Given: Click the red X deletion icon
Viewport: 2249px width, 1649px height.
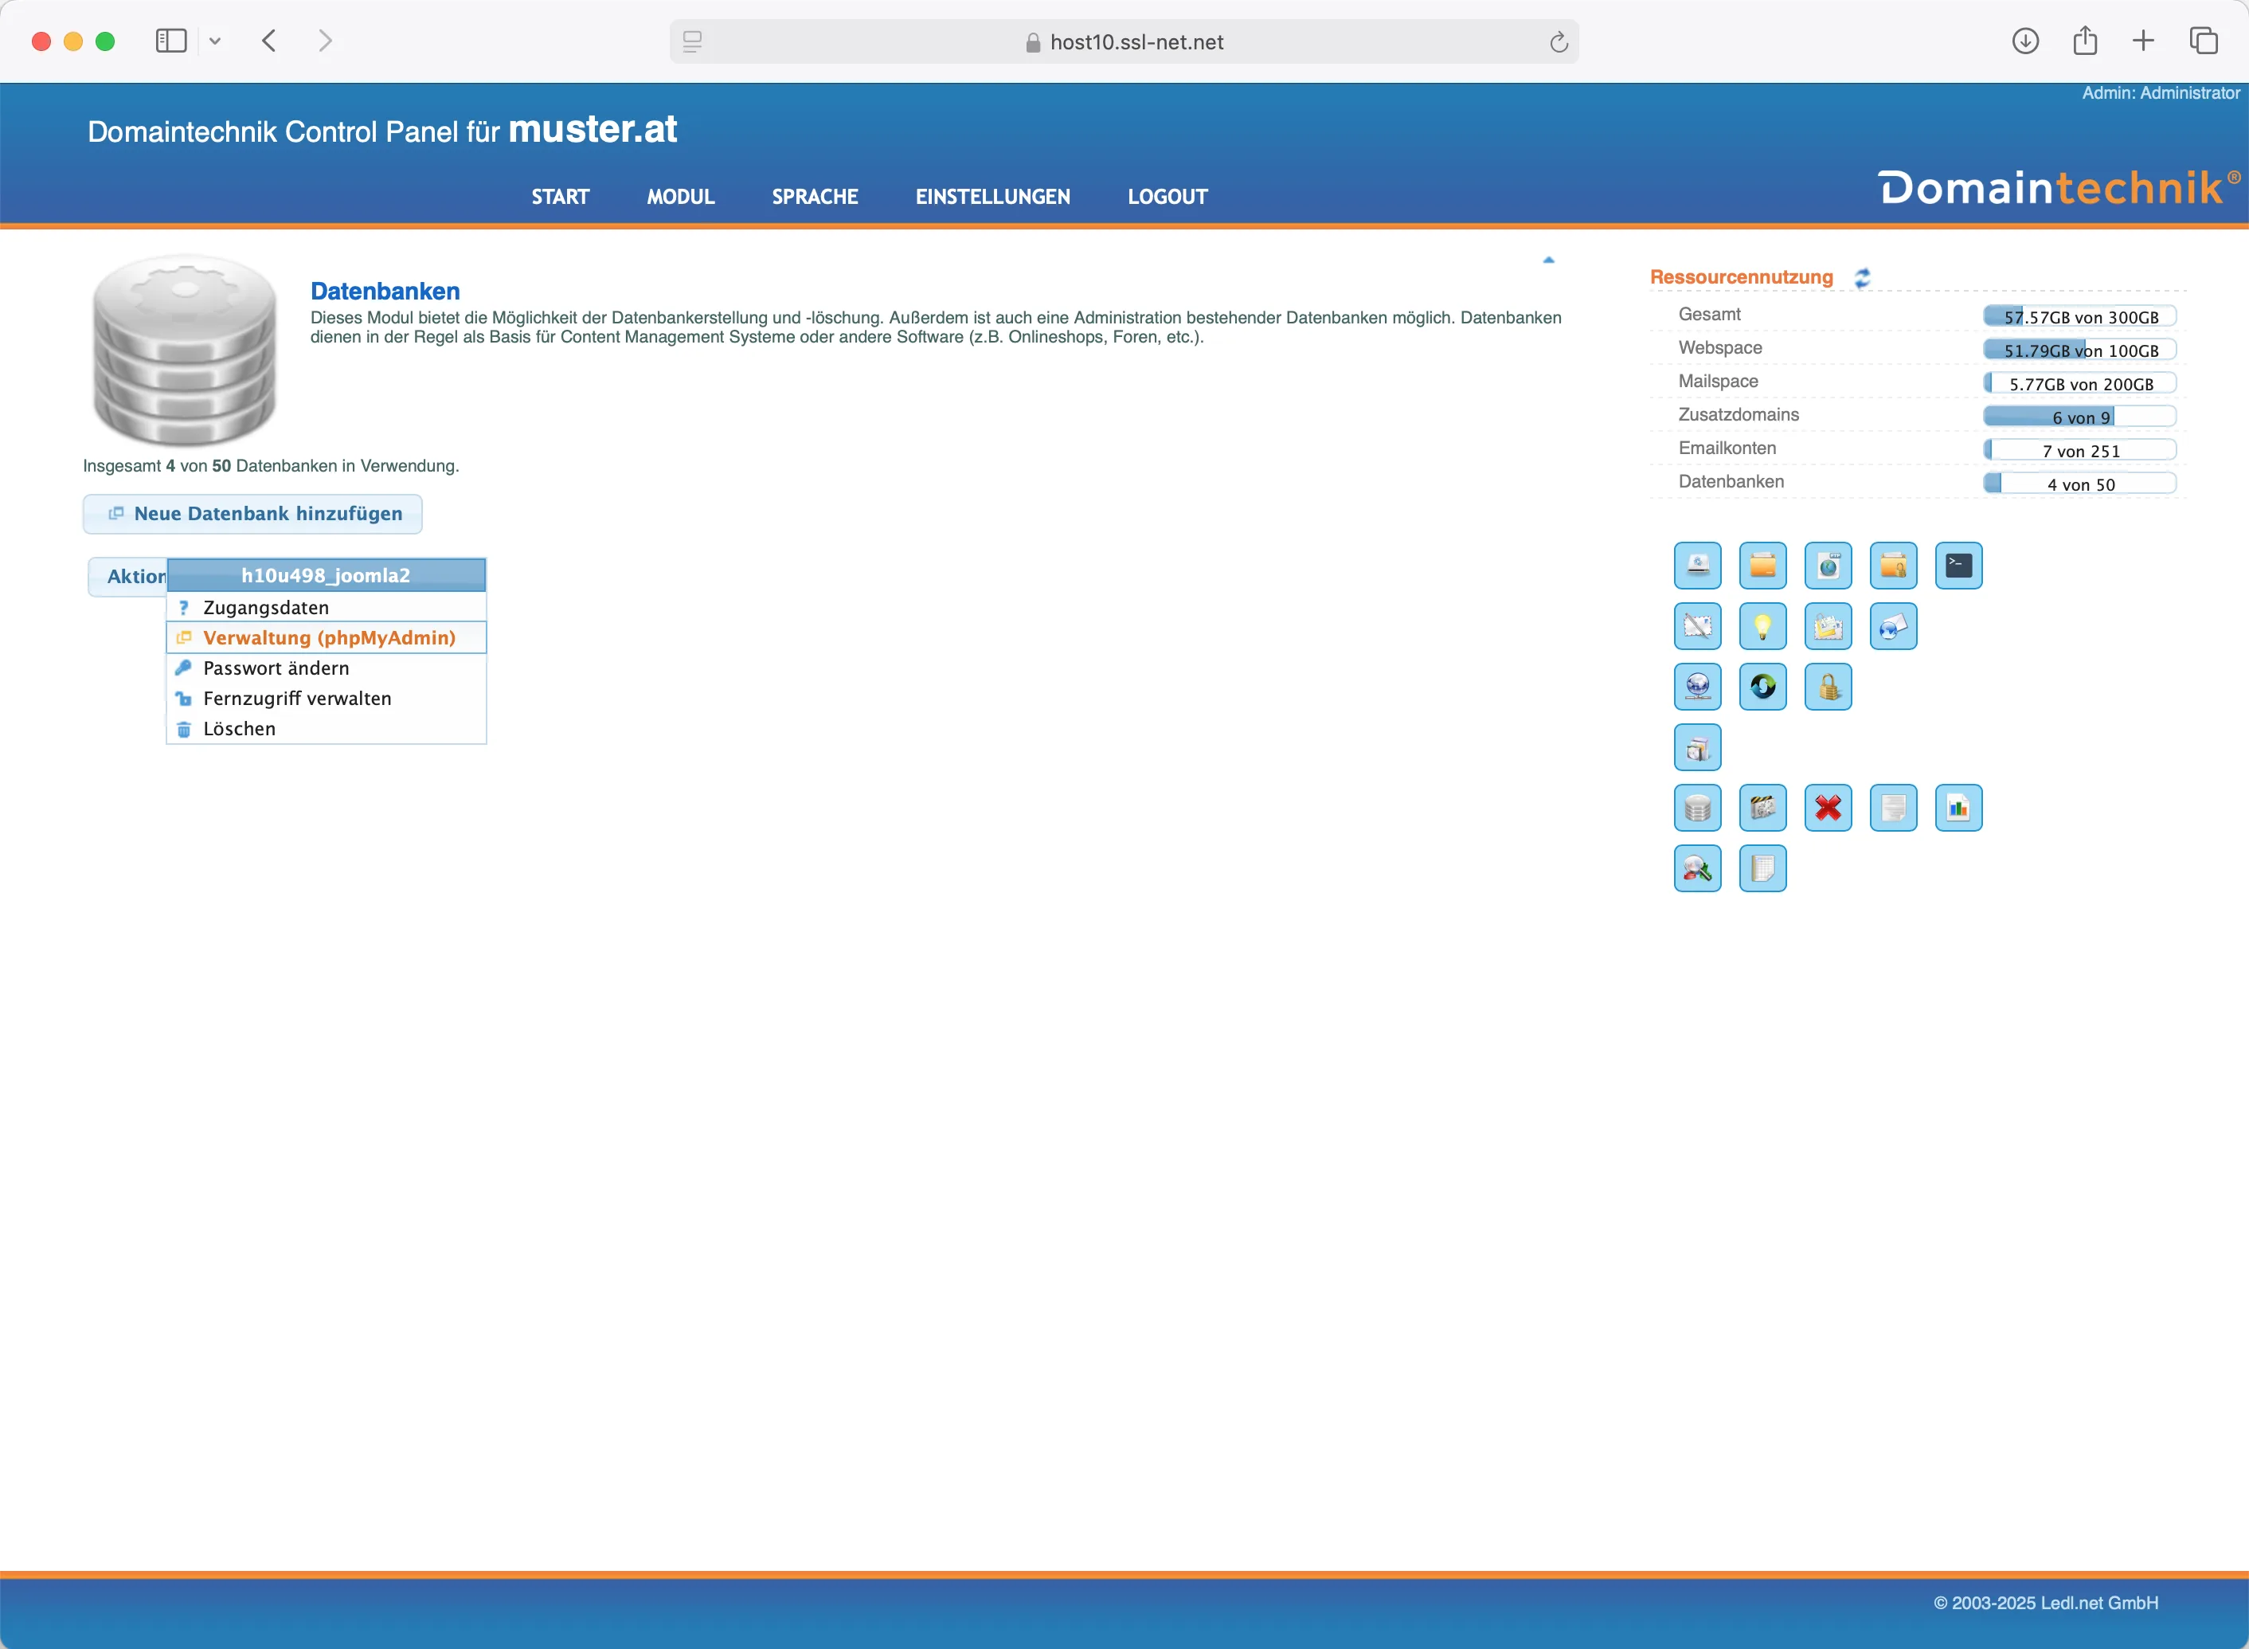Looking at the screenshot, I should click(1829, 808).
